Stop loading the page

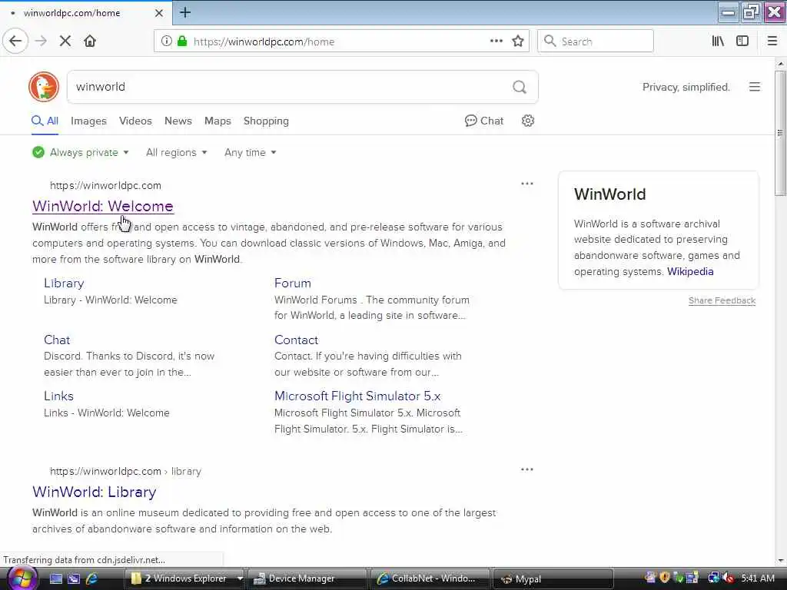click(65, 41)
